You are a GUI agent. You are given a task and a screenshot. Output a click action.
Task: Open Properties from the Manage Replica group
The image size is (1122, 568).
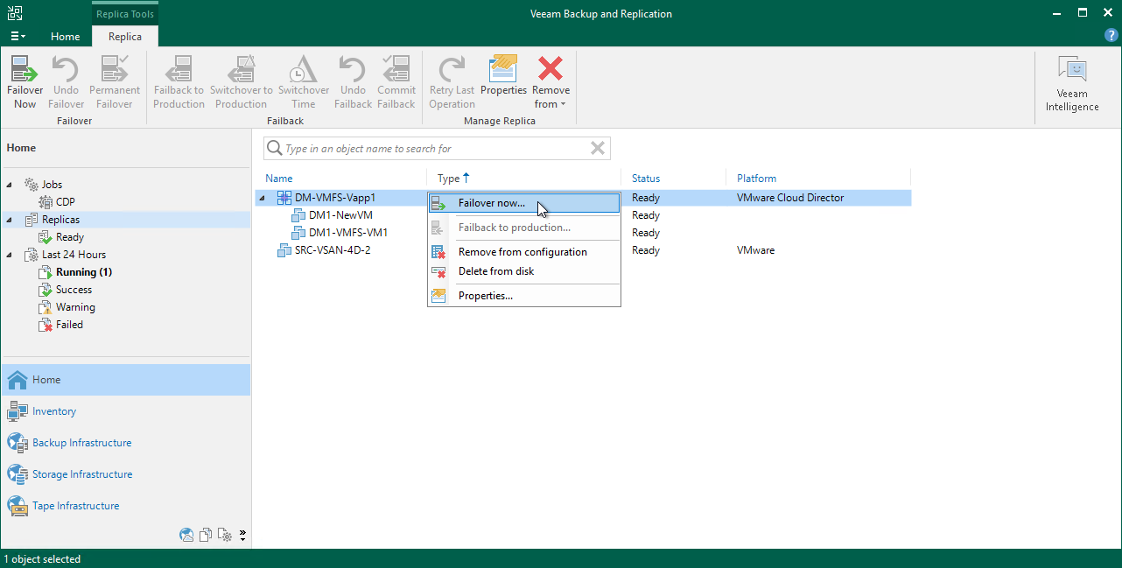(503, 81)
